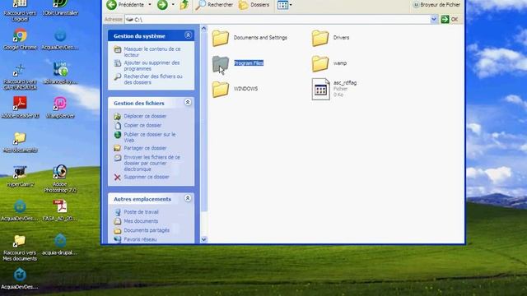Image resolution: width=527 pixels, height=296 pixels.
Task: Open the forward history dropdown arrow
Action: click(x=173, y=5)
